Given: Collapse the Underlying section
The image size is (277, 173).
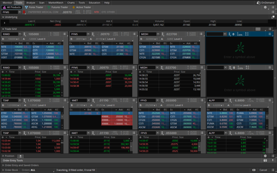Looking at the screenshot, I should pyautogui.click(x=3, y=17).
